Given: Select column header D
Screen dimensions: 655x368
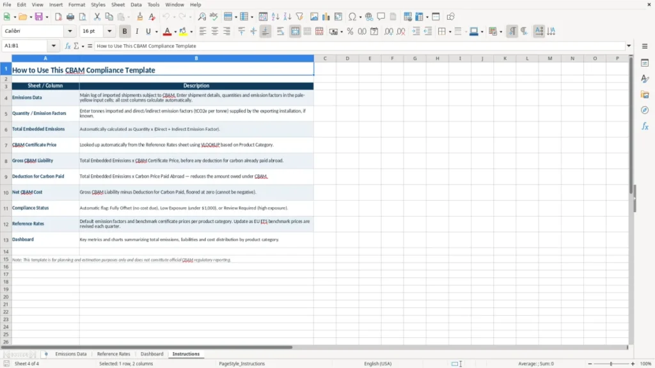Looking at the screenshot, I should (x=347, y=58).
